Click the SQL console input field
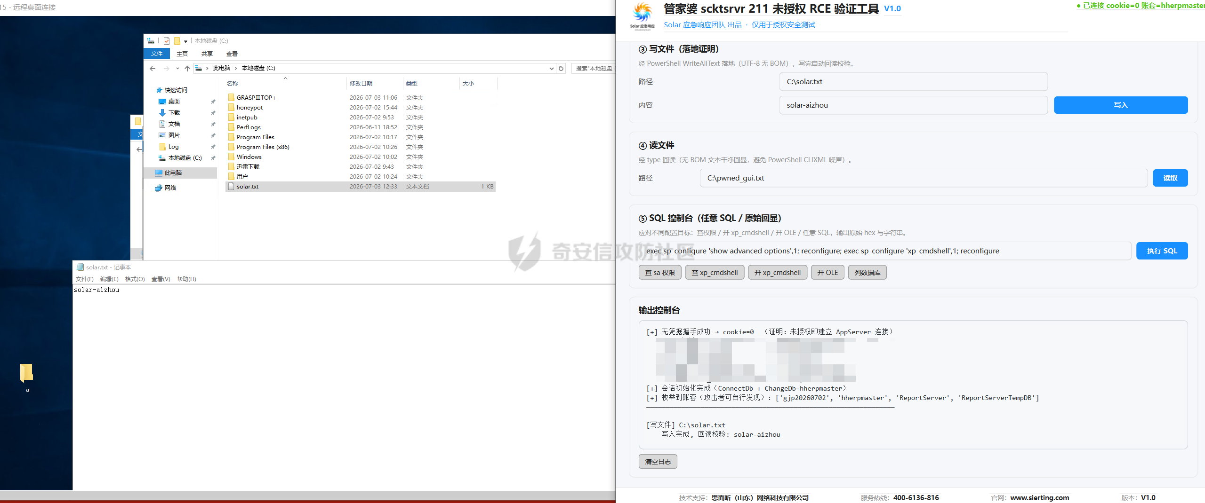This screenshot has height=503, width=1205. (885, 251)
